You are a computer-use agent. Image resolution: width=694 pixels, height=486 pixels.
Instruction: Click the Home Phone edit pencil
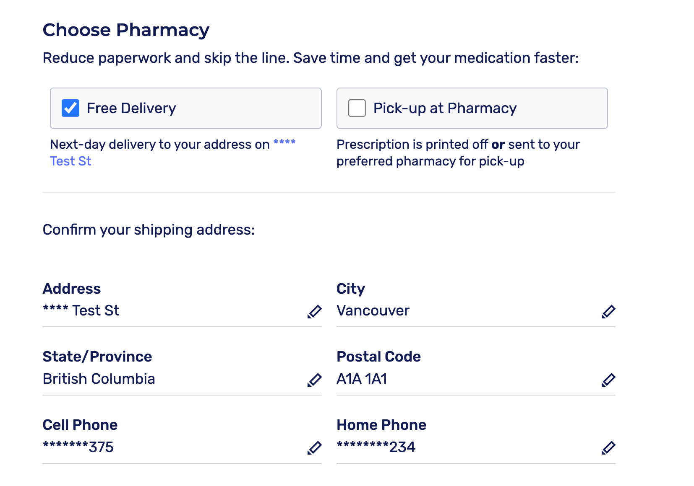(x=608, y=448)
